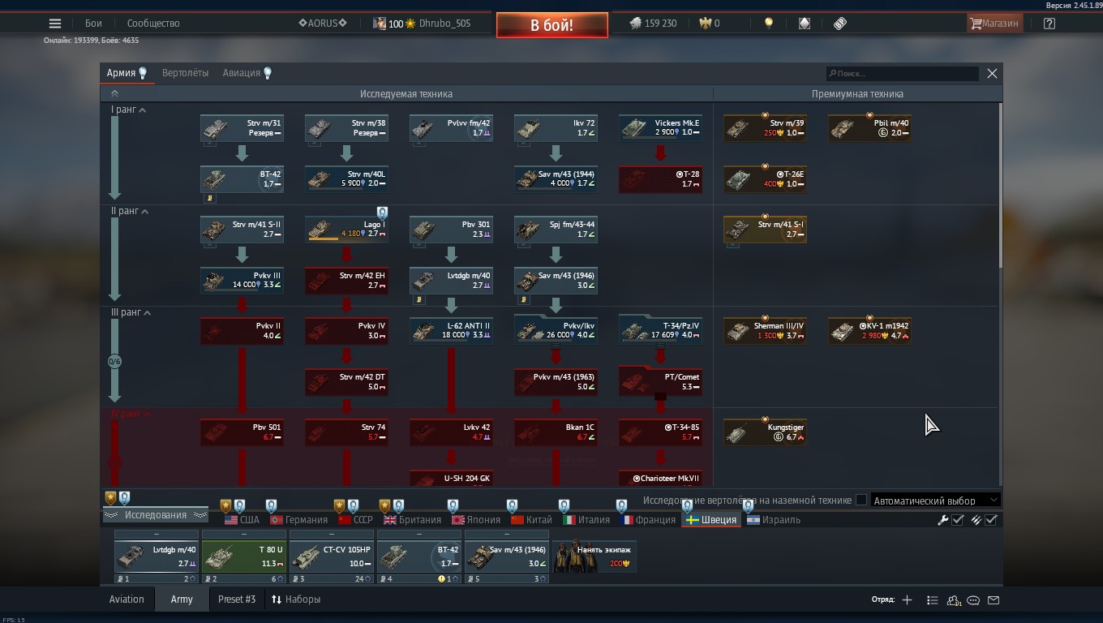The height and width of the screenshot is (623, 1103).
Task: Open Наборы presets list
Action: 296,599
